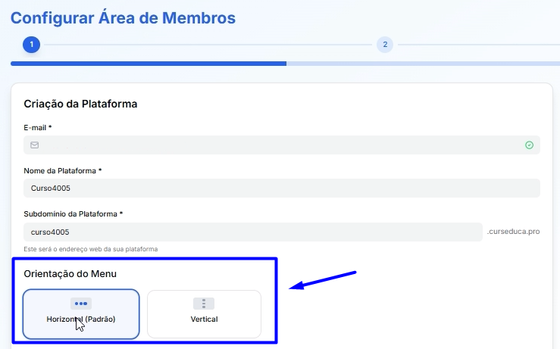Click the envelope icon in the E-mail field

[x=34, y=145]
